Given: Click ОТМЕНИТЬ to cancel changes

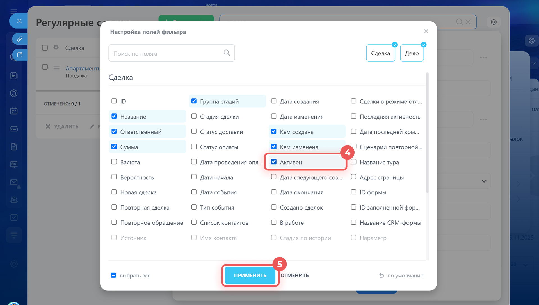Looking at the screenshot, I should coord(294,275).
